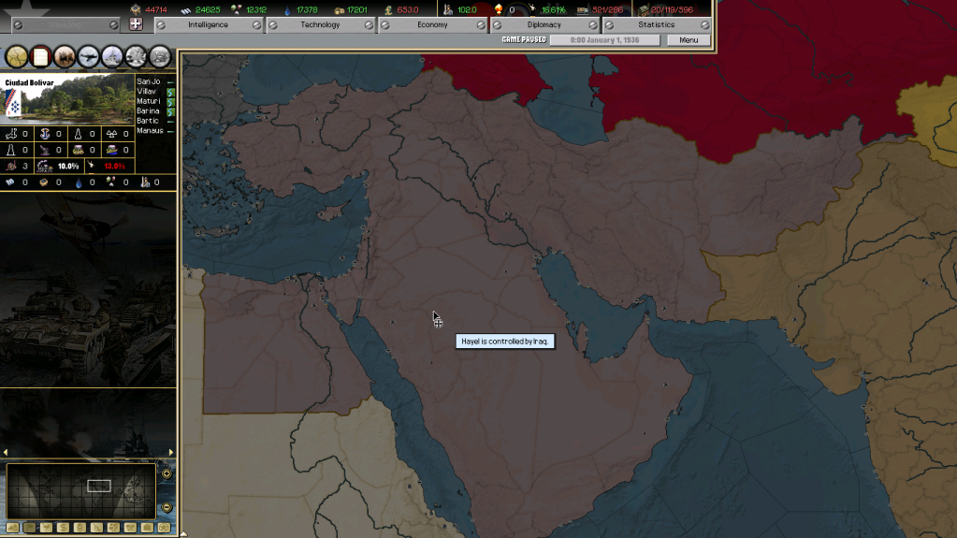Click the energy icon in top resource bar
Image resolution: width=957 pixels, height=538 pixels.
136,9
